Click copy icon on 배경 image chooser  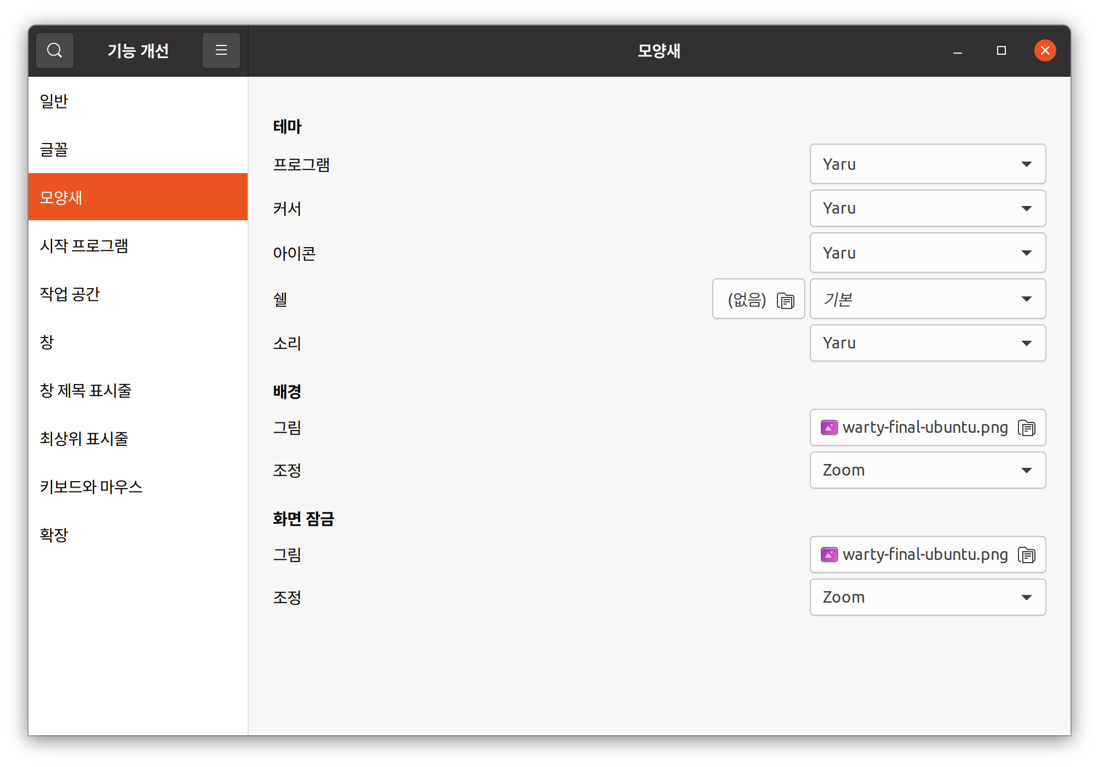click(1026, 427)
